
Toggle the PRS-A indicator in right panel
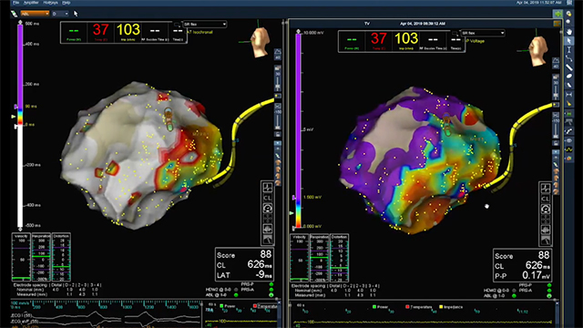[548, 291]
